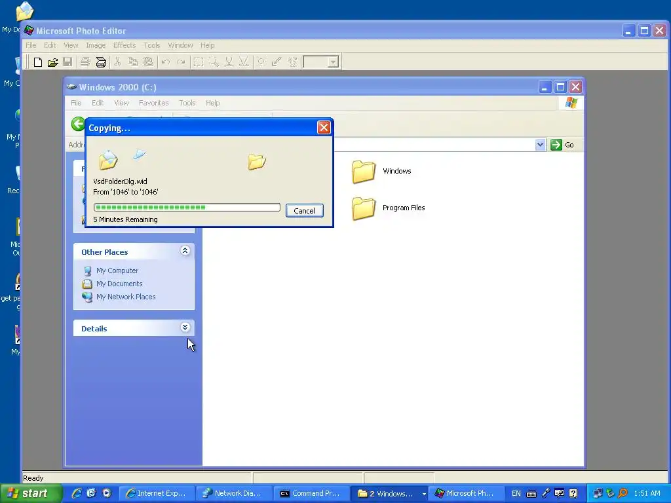The image size is (671, 503).
Task: Open the Image menu
Action: click(96, 45)
